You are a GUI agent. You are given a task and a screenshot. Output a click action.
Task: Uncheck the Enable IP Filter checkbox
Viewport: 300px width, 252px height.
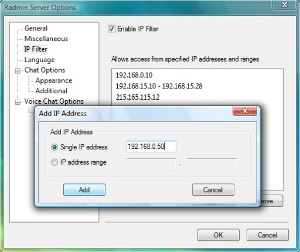point(111,29)
